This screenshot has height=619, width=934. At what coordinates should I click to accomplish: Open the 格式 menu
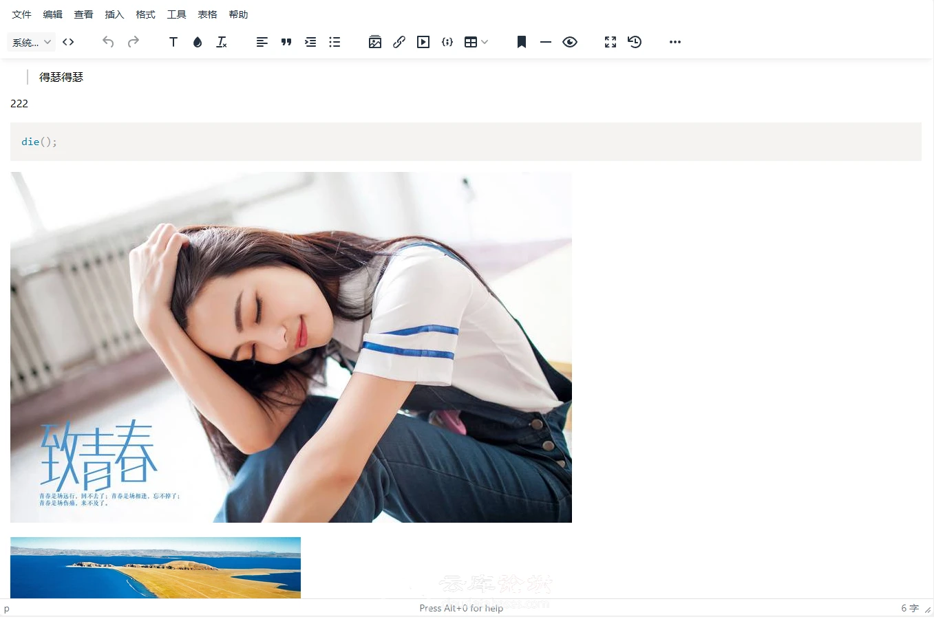click(145, 14)
